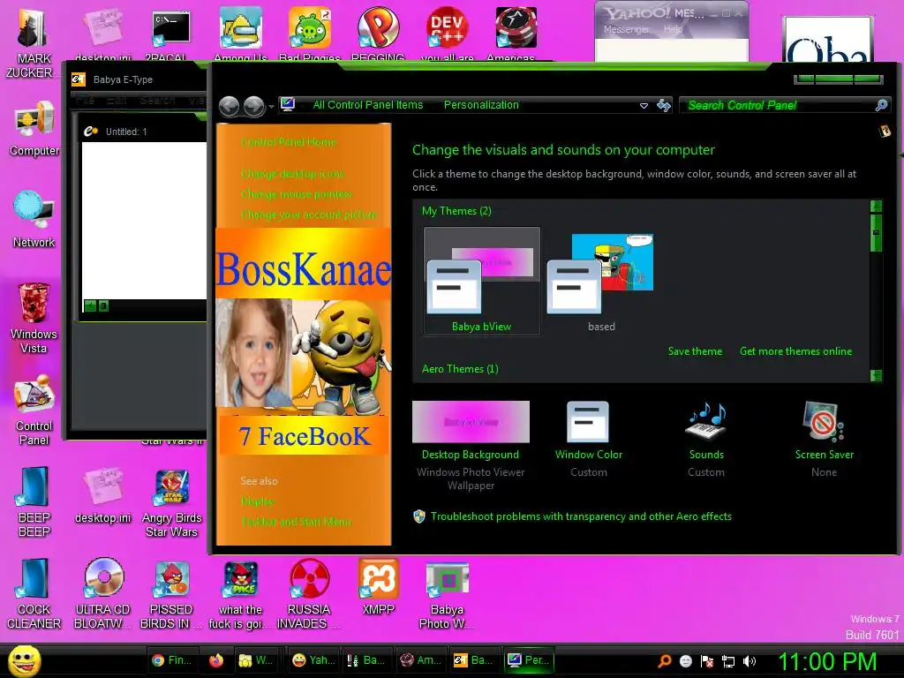Go back using Control Panel back arrow

point(229,106)
